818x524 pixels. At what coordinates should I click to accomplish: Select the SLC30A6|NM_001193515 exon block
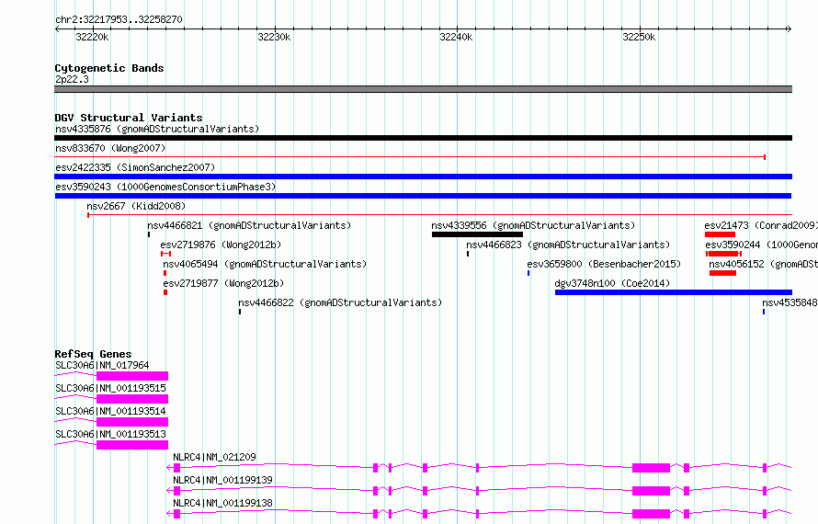[132, 399]
